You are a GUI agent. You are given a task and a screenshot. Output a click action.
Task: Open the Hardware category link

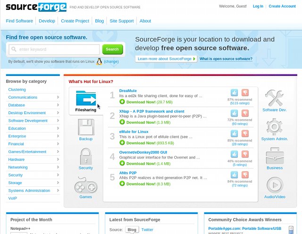[17, 159]
